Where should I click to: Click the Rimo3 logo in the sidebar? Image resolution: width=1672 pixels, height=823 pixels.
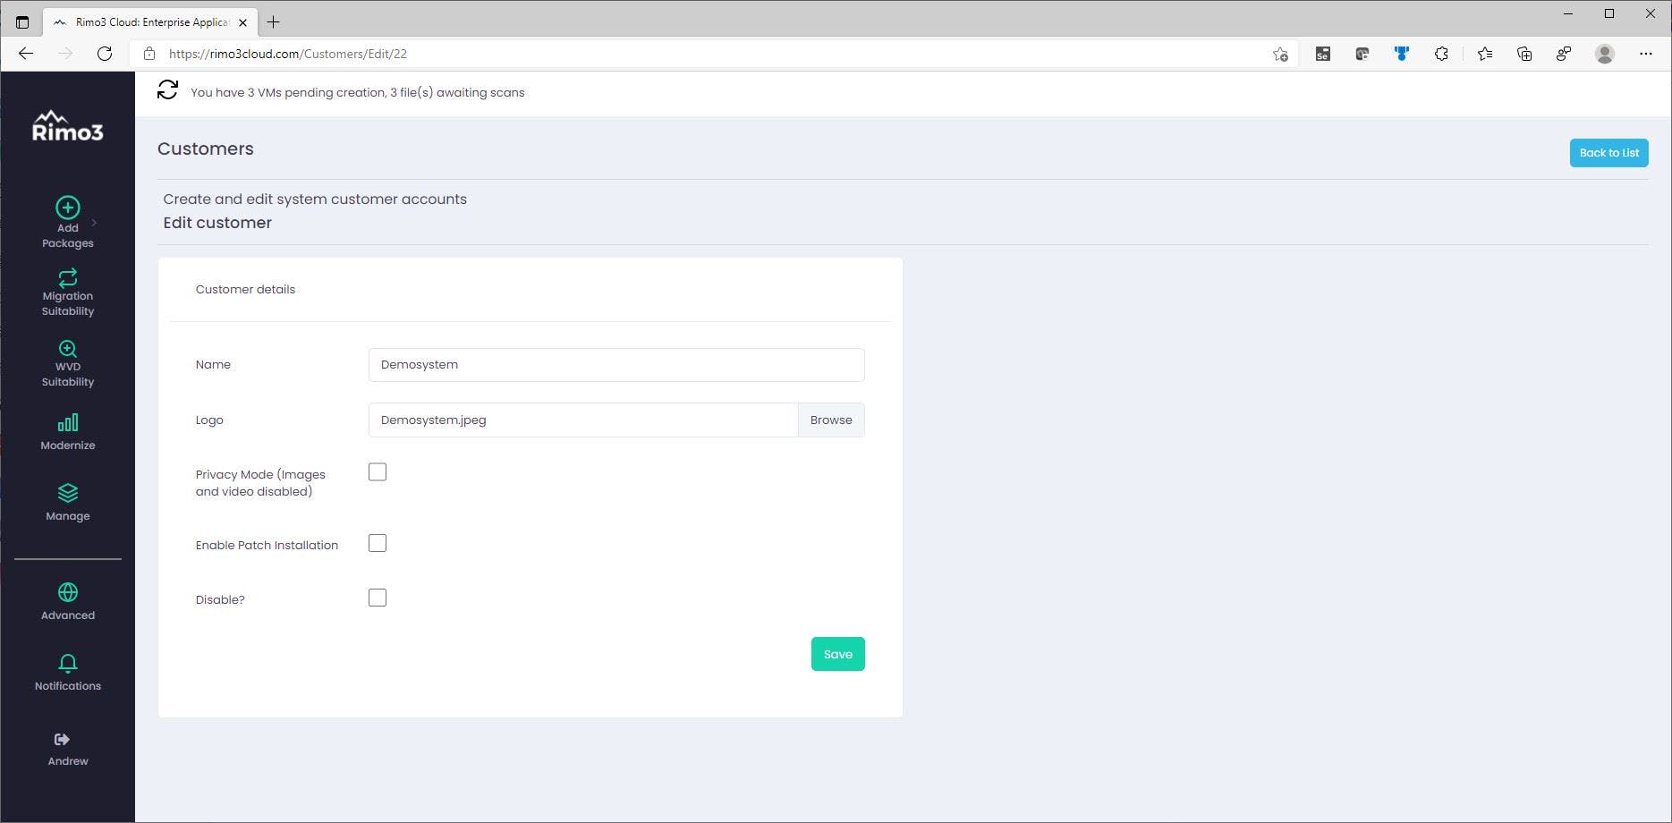pyautogui.click(x=67, y=127)
